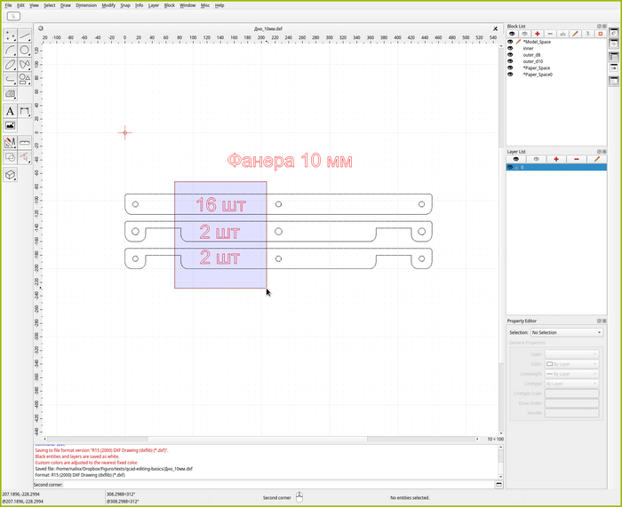Toggle visibility of layer 0
This screenshot has height=507, width=622.
point(510,167)
